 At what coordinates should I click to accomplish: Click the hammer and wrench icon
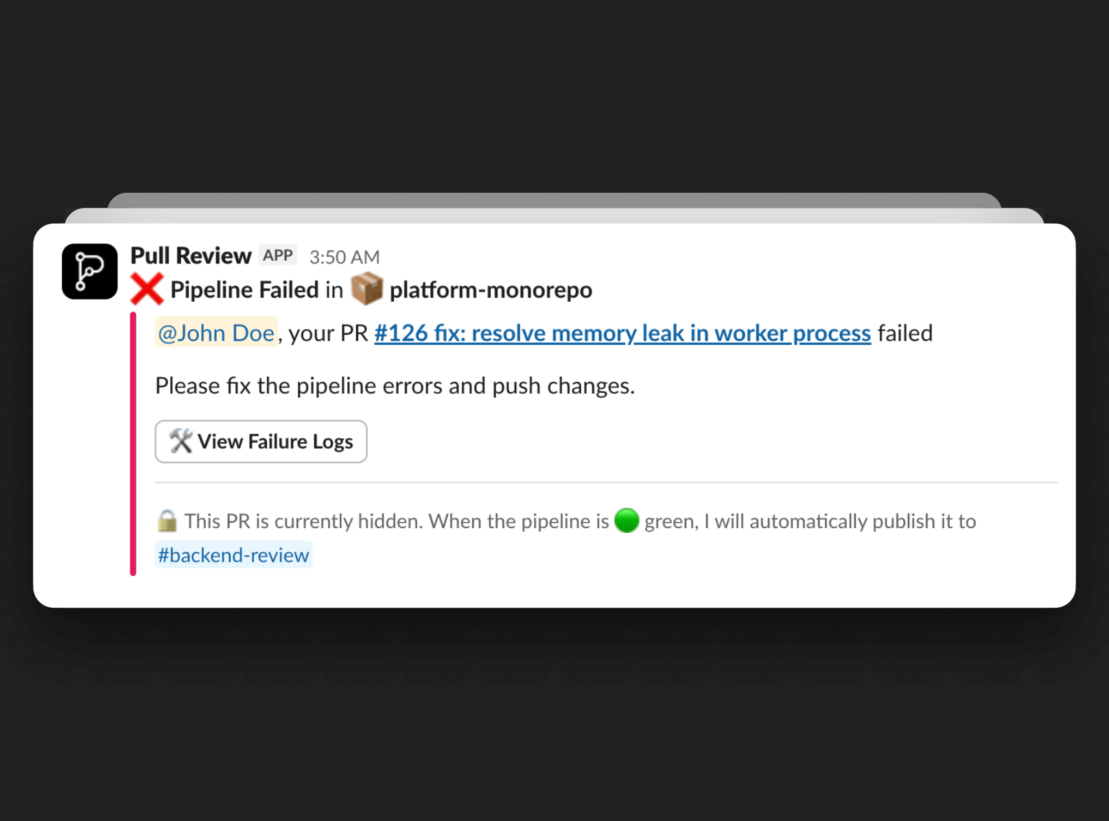coord(181,441)
